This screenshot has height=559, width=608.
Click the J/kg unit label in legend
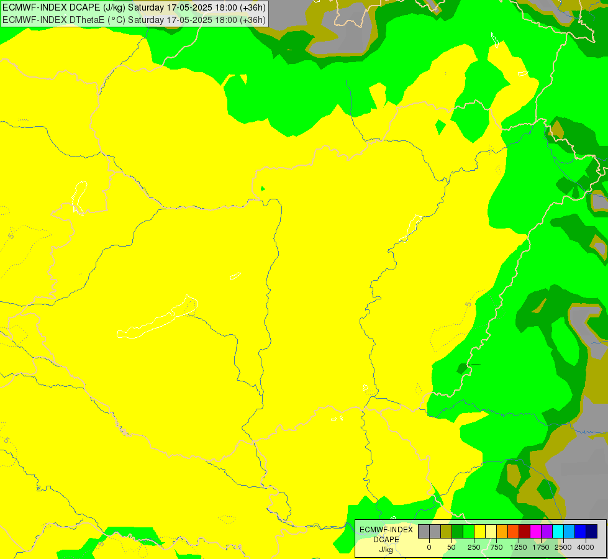386,550
